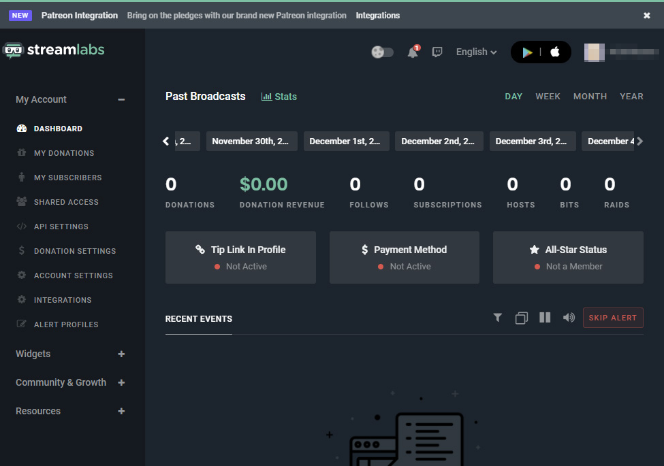664x466 pixels.
Task: Open API Settings
Action: pyautogui.click(x=61, y=227)
